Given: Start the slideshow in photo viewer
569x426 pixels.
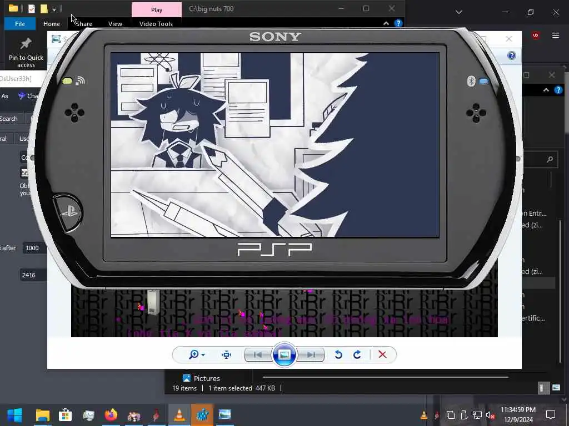Looking at the screenshot, I should 284,354.
